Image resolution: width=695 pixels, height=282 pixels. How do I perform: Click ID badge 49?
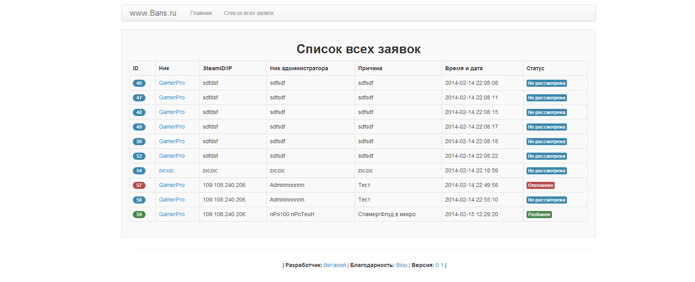(x=139, y=127)
